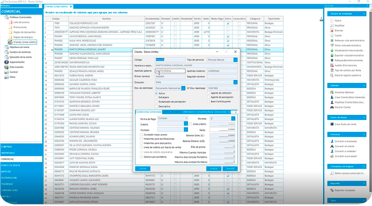This screenshot has height=206, width=372.
Task: Click the Eliminar icon in the right panel
Action: pyautogui.click(x=331, y=31)
